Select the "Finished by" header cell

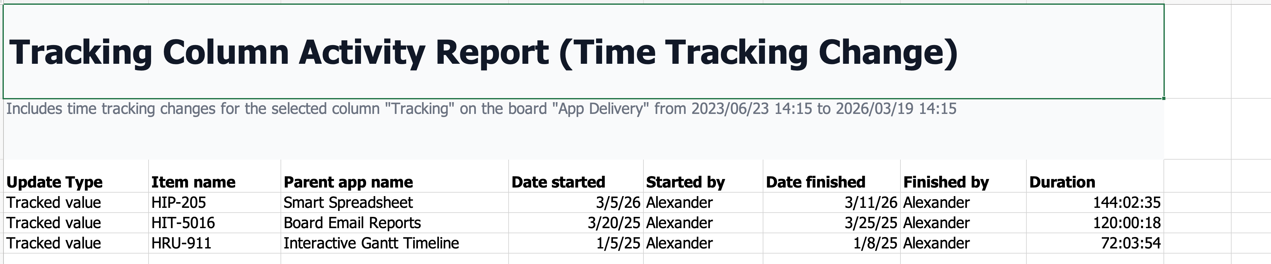(946, 182)
